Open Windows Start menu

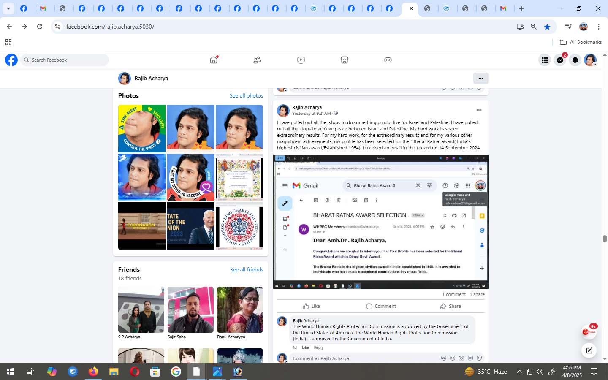(10, 372)
